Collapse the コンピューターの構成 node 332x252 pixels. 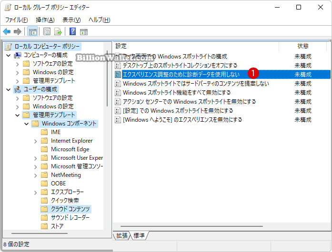coord(9,55)
